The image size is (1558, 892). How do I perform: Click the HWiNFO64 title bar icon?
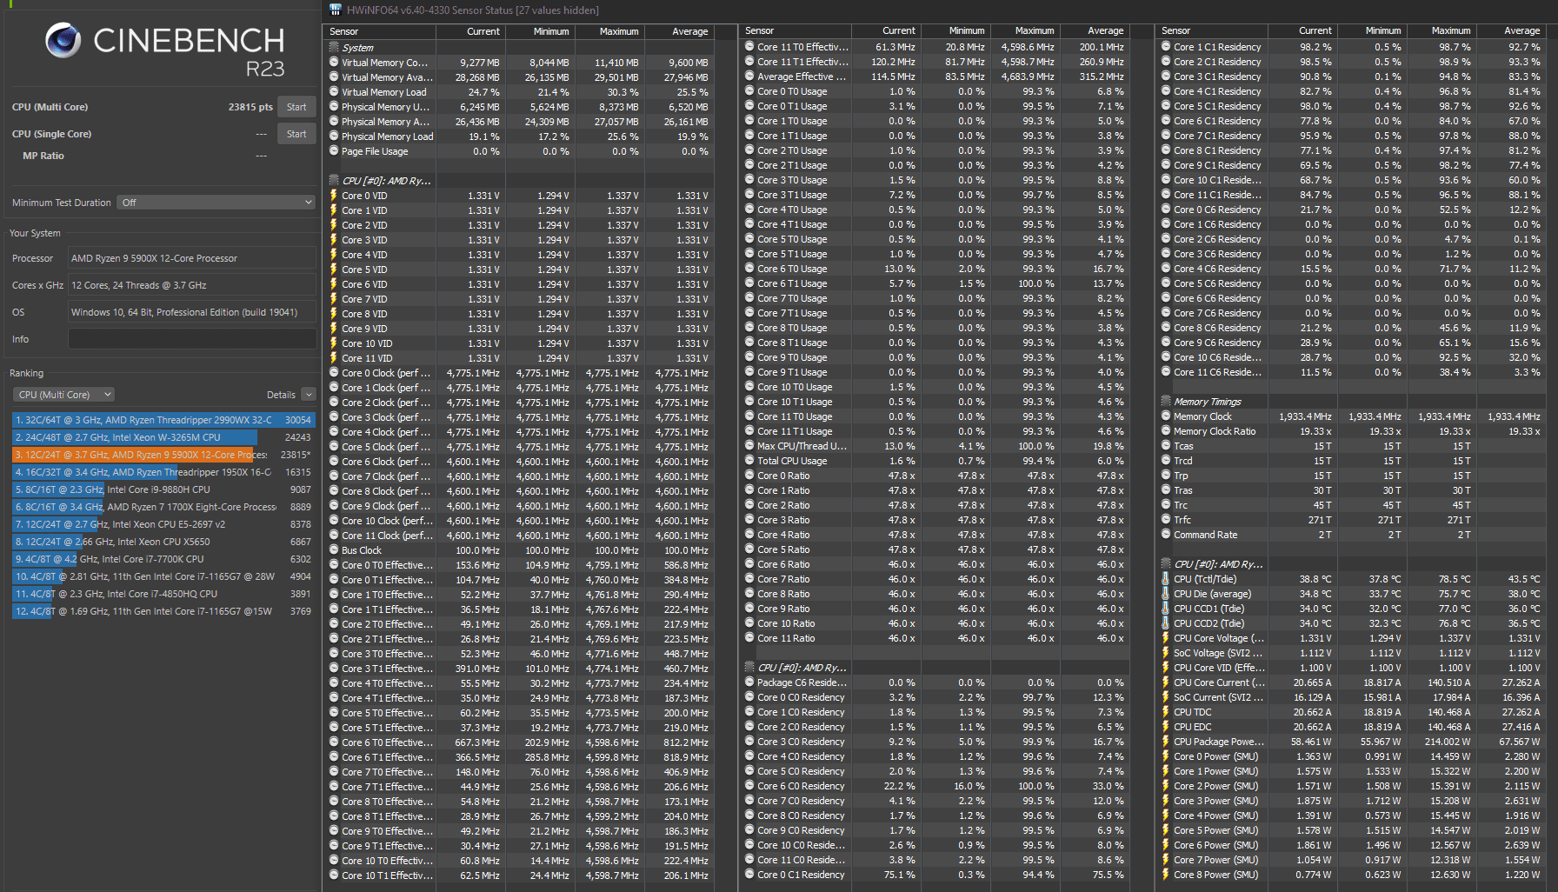click(336, 10)
